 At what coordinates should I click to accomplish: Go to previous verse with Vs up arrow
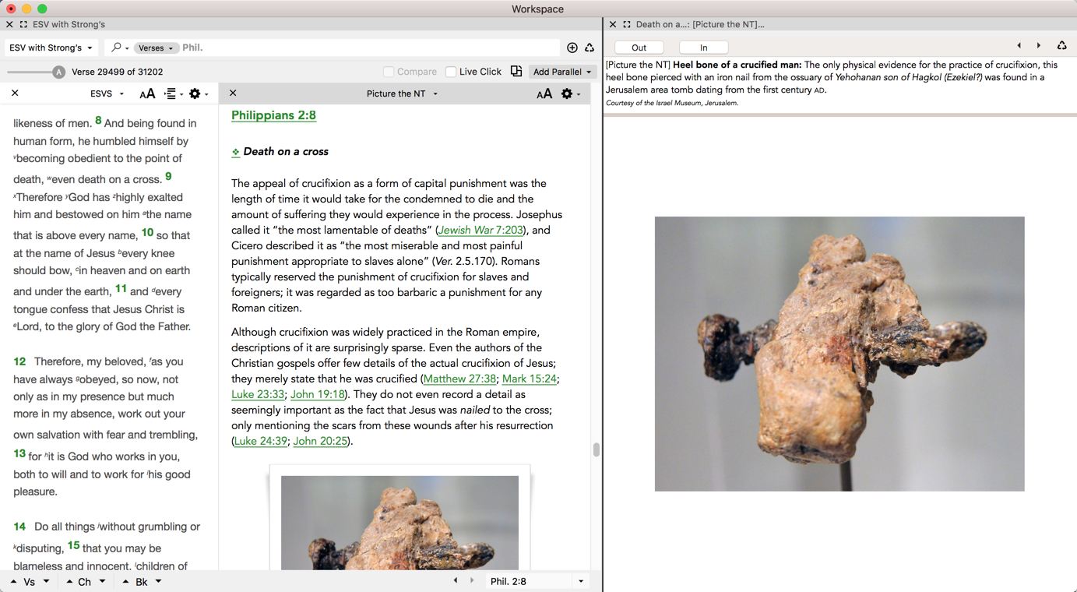click(14, 582)
